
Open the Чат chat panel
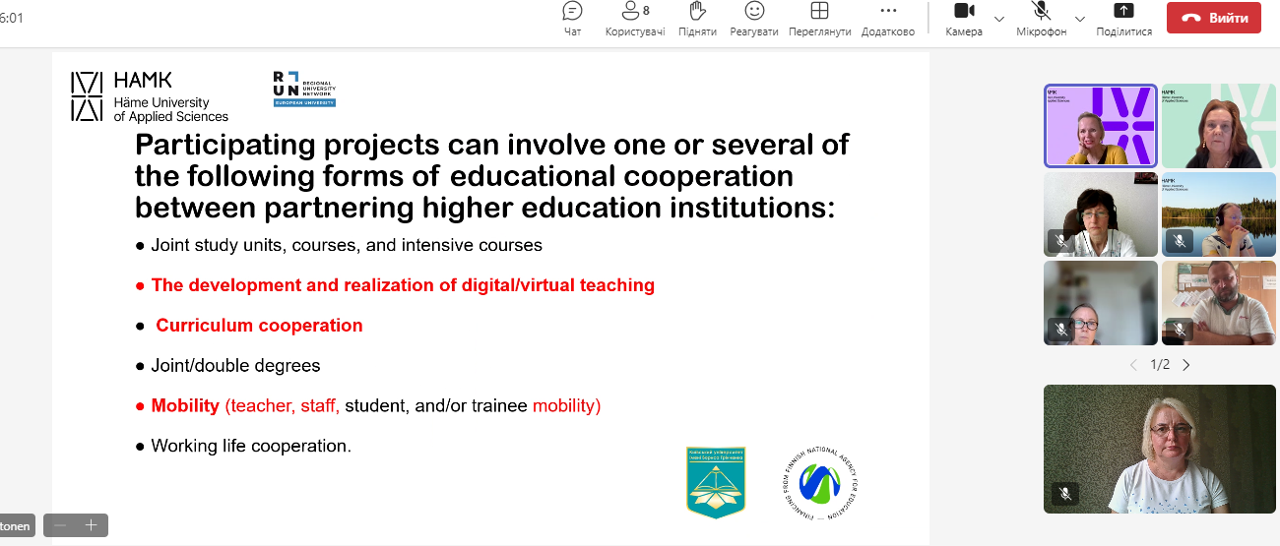[572, 20]
